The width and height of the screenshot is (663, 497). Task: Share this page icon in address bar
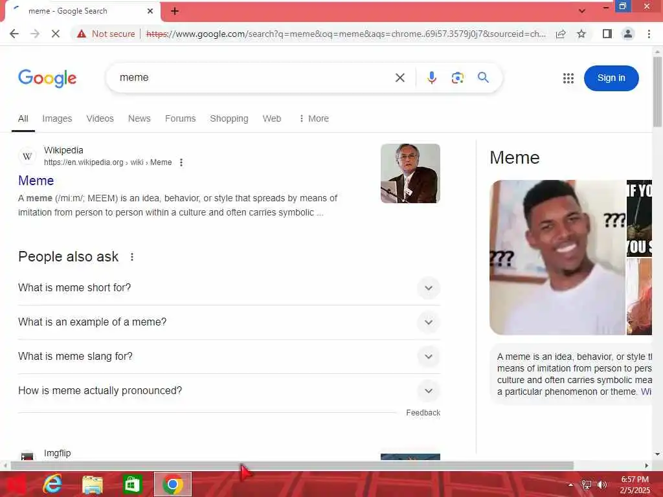click(x=561, y=34)
